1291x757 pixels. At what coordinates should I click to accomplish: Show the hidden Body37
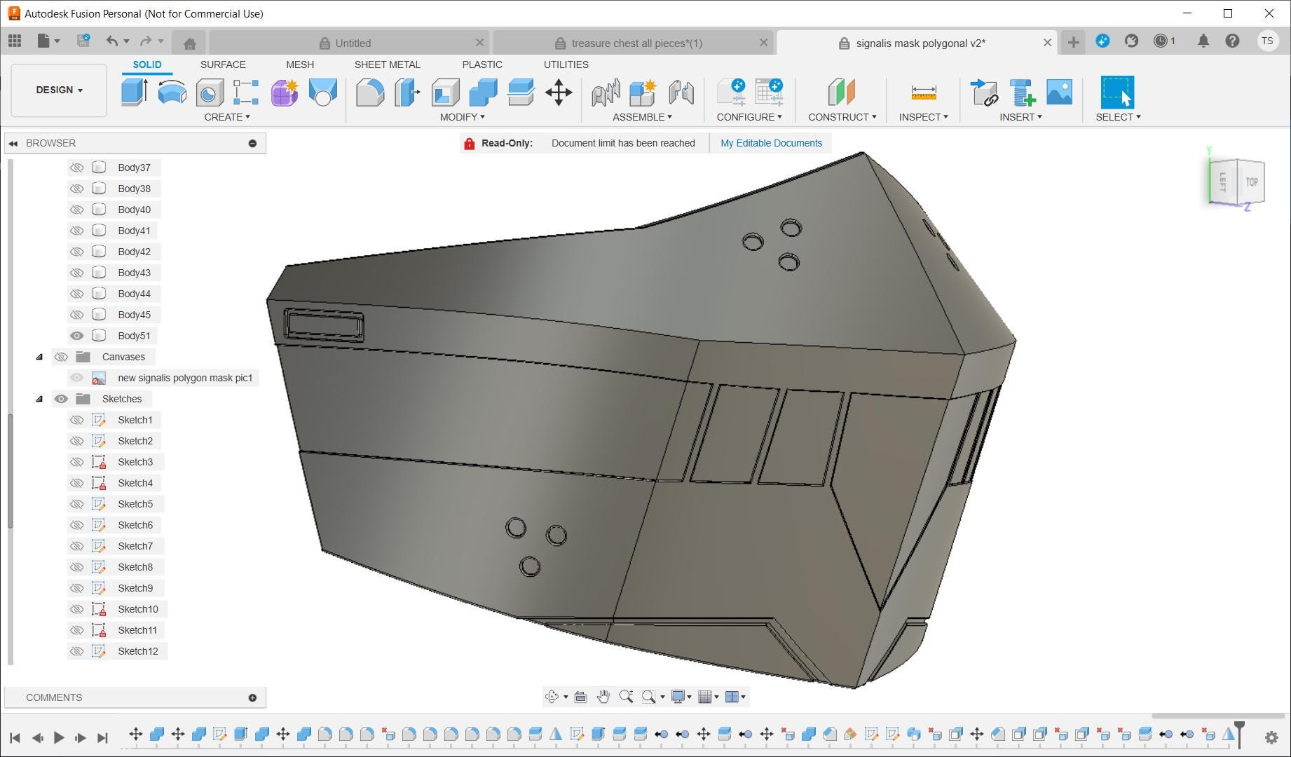coord(77,168)
